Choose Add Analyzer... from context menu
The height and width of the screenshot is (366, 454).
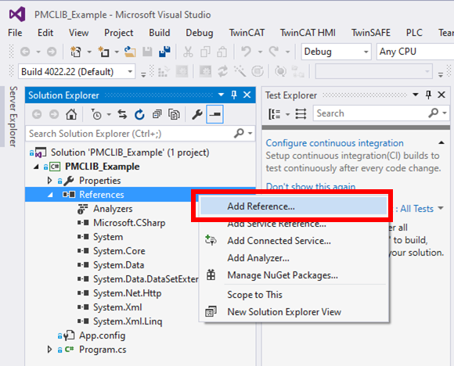(x=294, y=258)
